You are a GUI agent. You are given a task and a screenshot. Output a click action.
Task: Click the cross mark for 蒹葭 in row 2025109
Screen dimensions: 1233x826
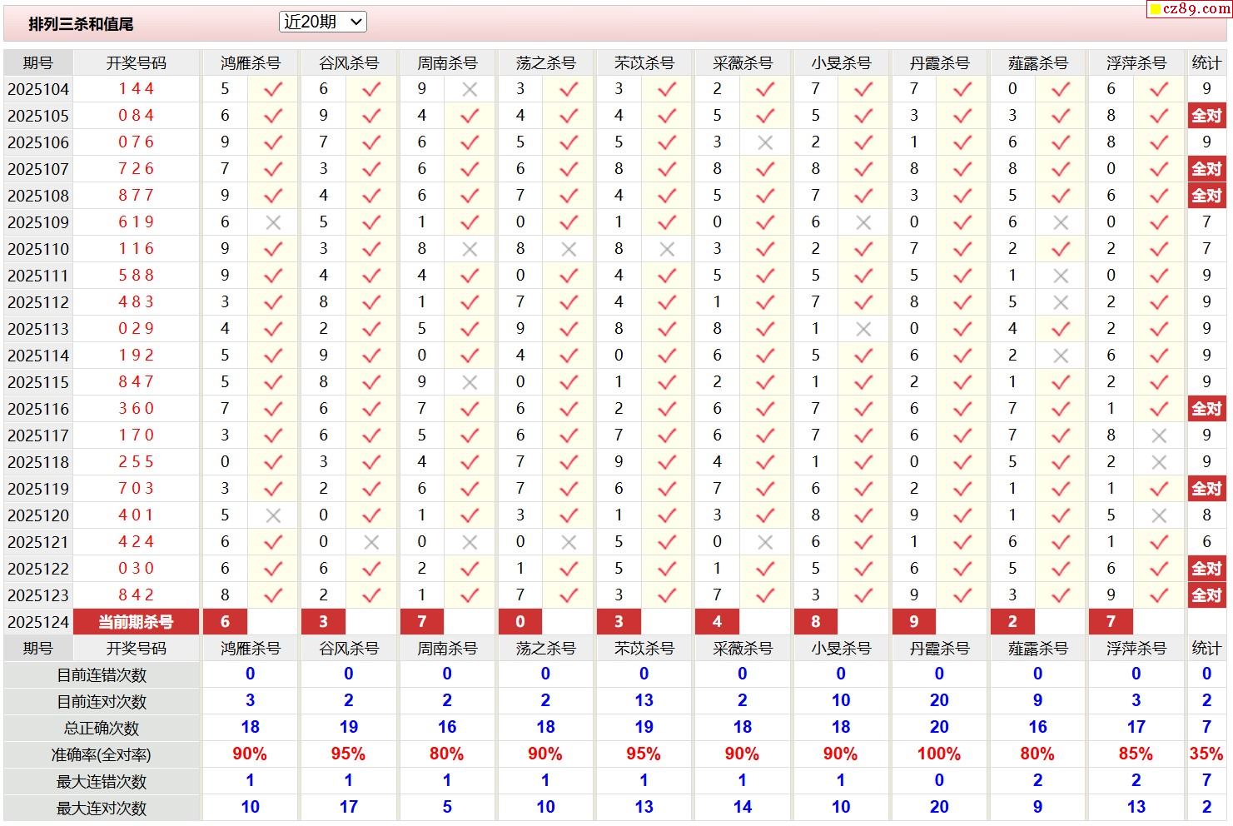1061,222
